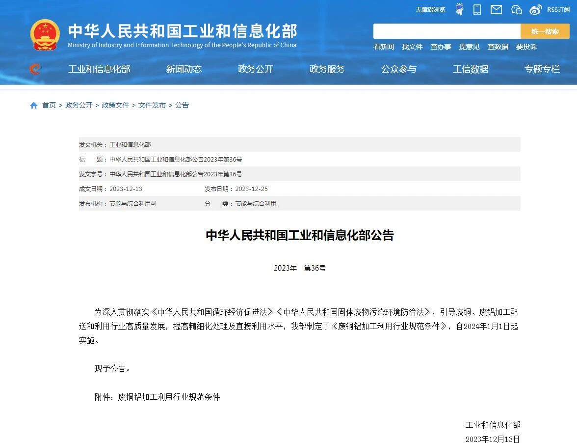Viewport: 577px width, 443px height.
Task: Click the red swirl icon beside navigation
Action: [x=35, y=69]
